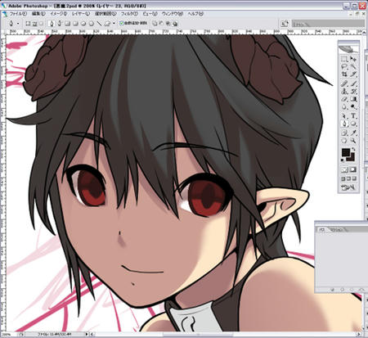
Task: Enable Shape Layers mode in options bar
Action: (x=28, y=24)
